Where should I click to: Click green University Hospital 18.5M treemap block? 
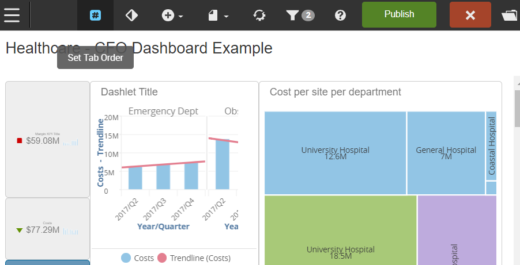(340, 230)
